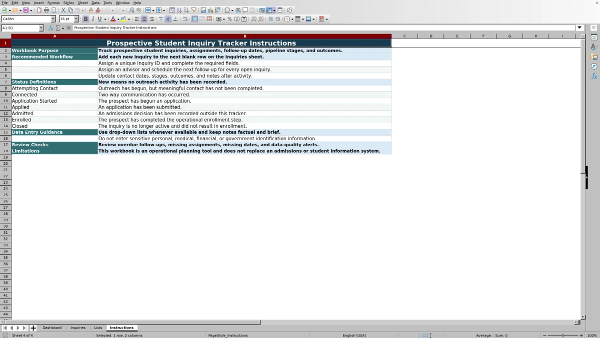The height and width of the screenshot is (338, 600).
Task: Click the Function Wizard fx icon
Action: [50, 28]
